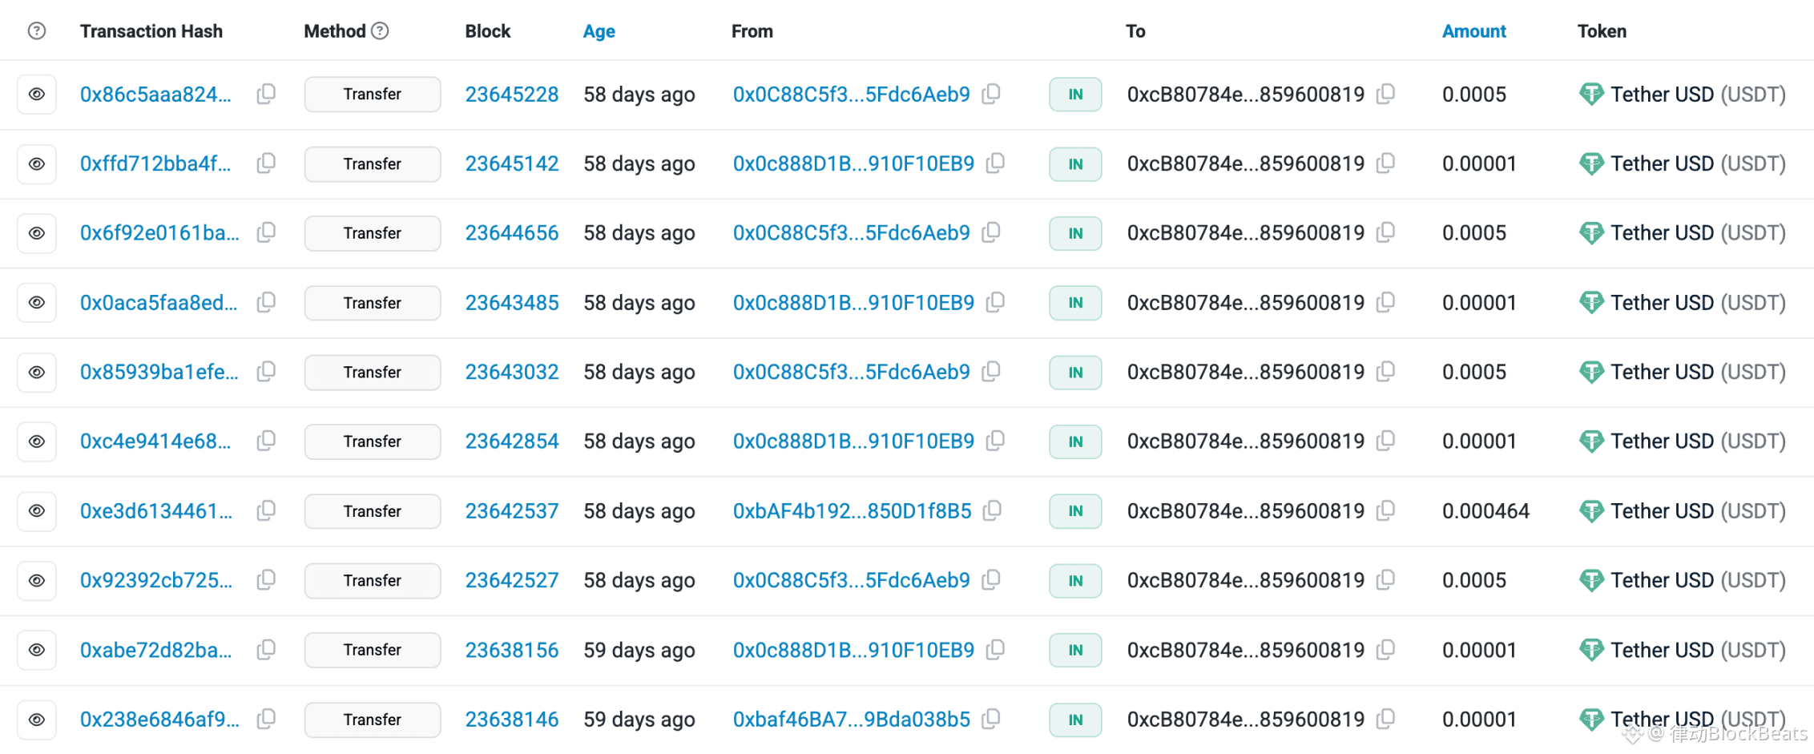Open transaction 0x86c5aaa824... details
This screenshot has height=754, width=1814.
[x=155, y=95]
